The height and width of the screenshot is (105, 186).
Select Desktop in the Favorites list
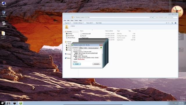[70, 34]
